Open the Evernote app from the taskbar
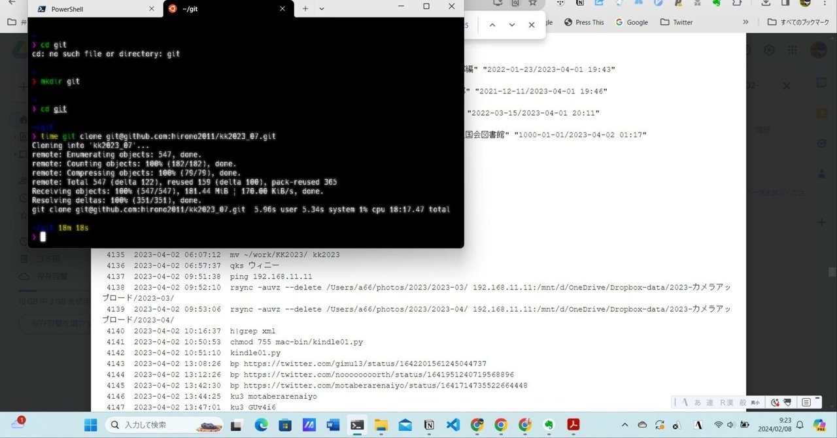Screen dimensions: 837x438 coord(548,426)
